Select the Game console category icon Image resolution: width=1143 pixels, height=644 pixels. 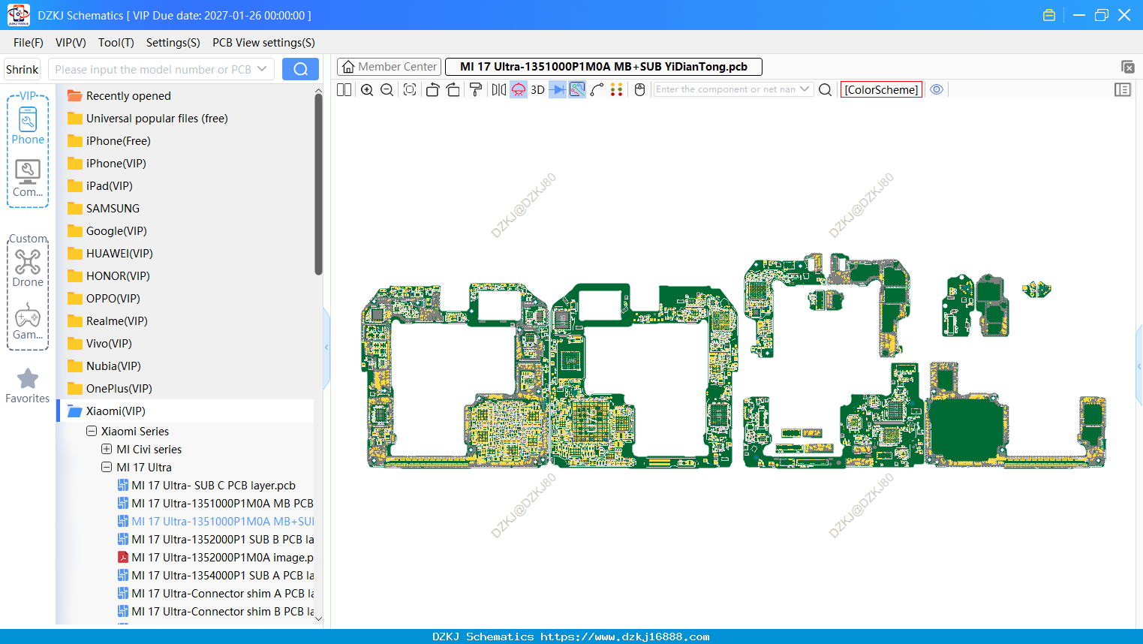[x=28, y=321]
